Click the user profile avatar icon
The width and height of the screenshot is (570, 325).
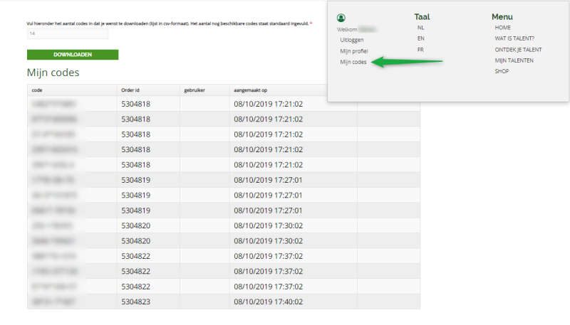tap(341, 18)
